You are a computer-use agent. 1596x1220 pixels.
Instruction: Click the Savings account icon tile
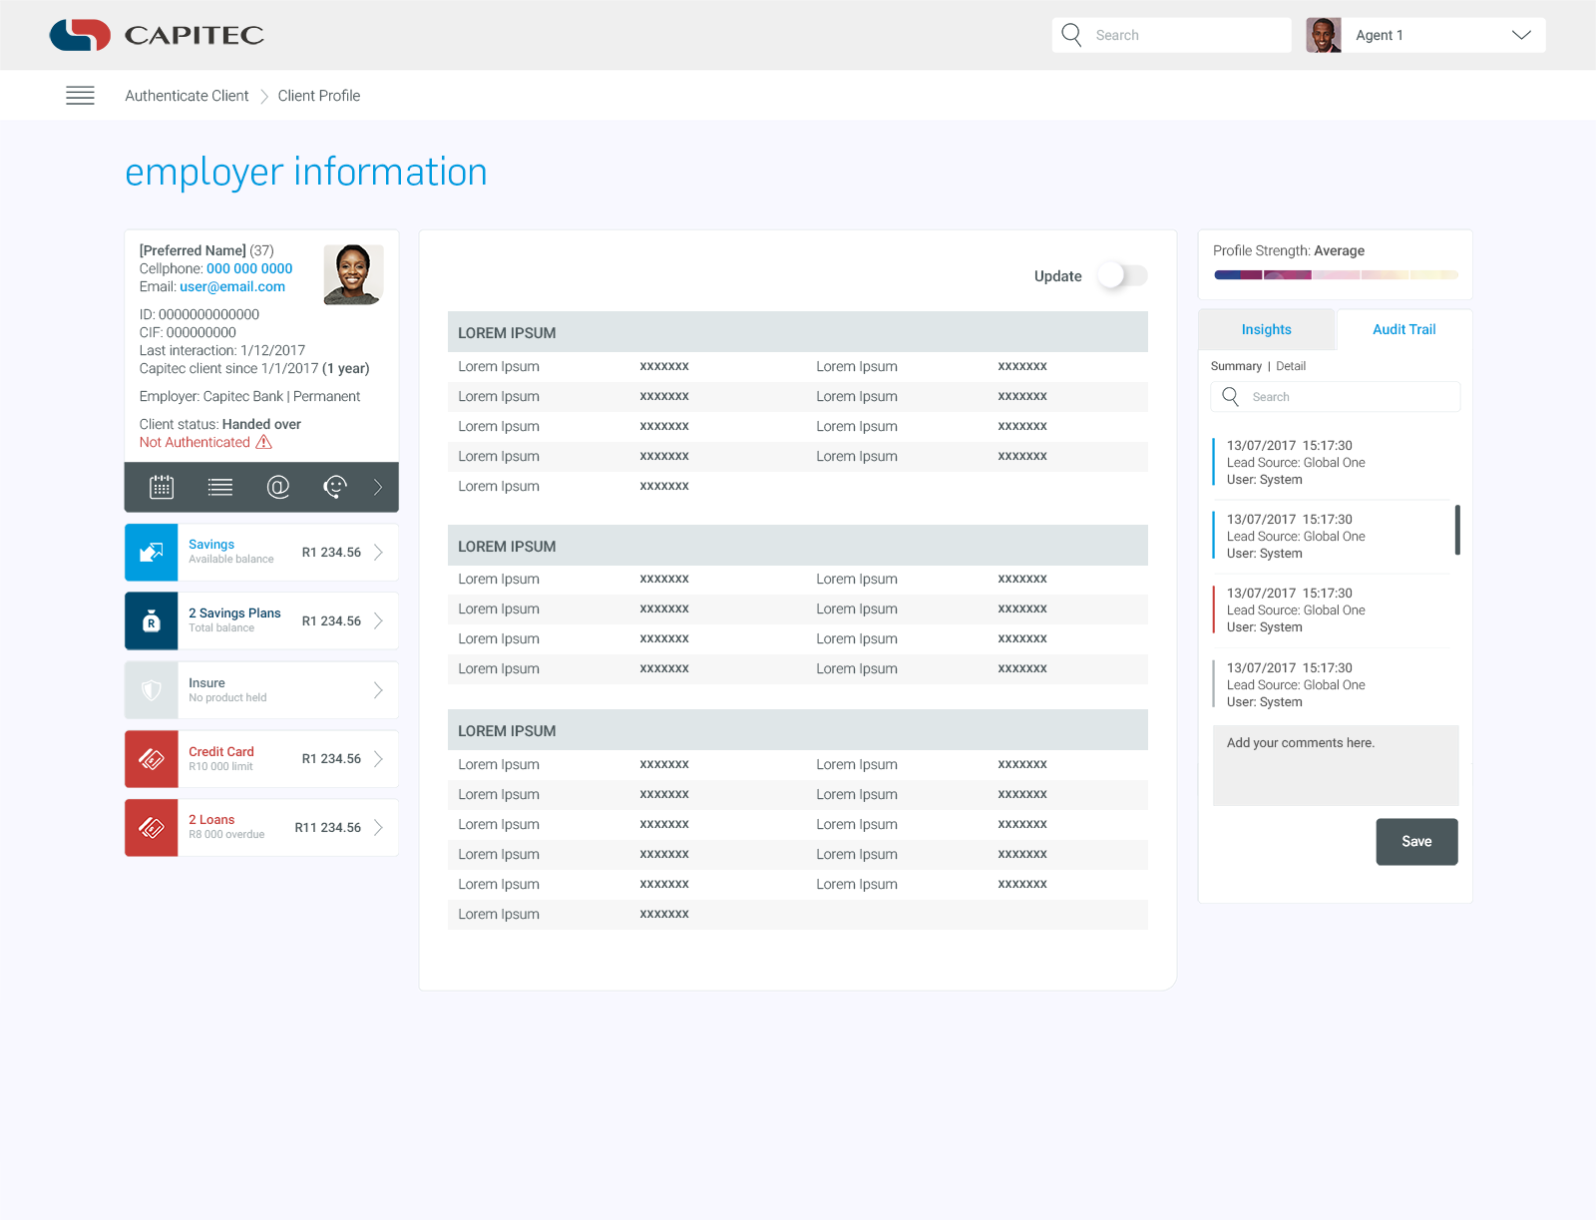[x=152, y=553]
